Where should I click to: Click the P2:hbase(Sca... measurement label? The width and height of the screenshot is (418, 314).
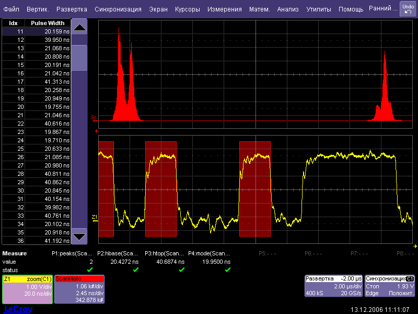tap(118, 253)
